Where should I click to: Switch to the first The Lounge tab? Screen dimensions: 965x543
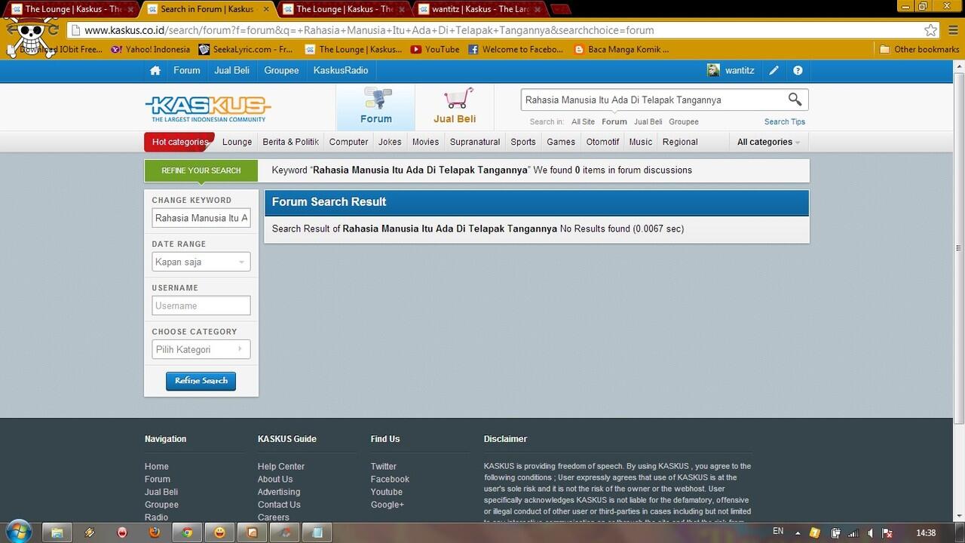click(72, 9)
